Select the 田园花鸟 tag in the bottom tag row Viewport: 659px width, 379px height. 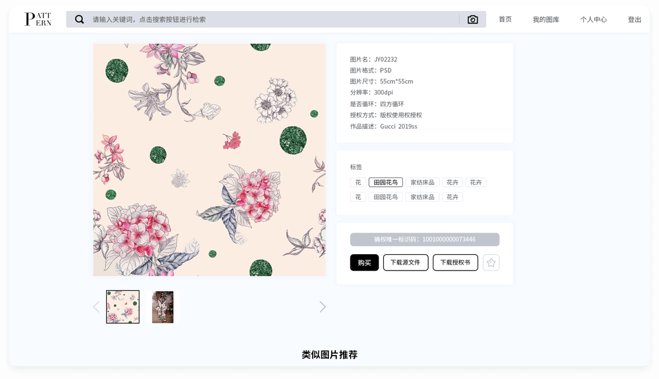pos(386,197)
